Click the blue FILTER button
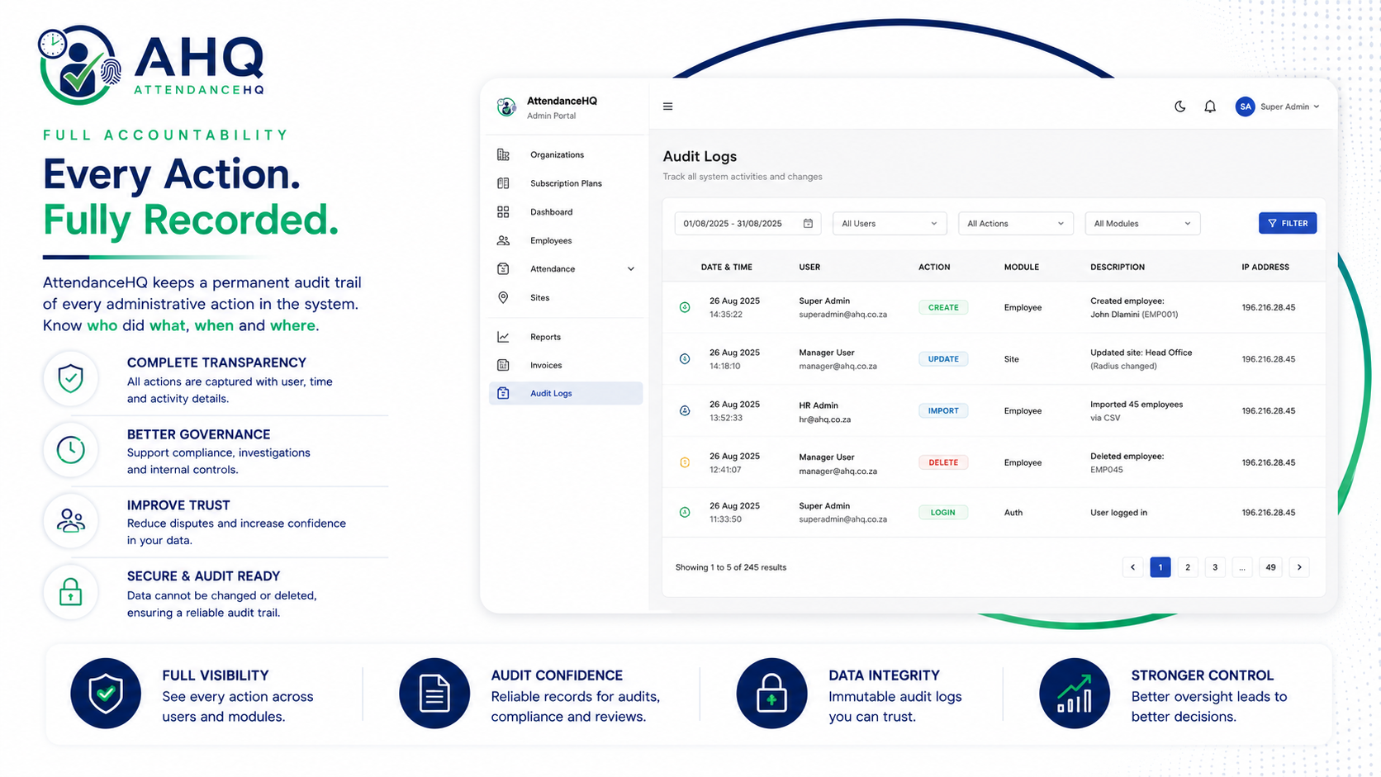1381x777 pixels. (1288, 223)
